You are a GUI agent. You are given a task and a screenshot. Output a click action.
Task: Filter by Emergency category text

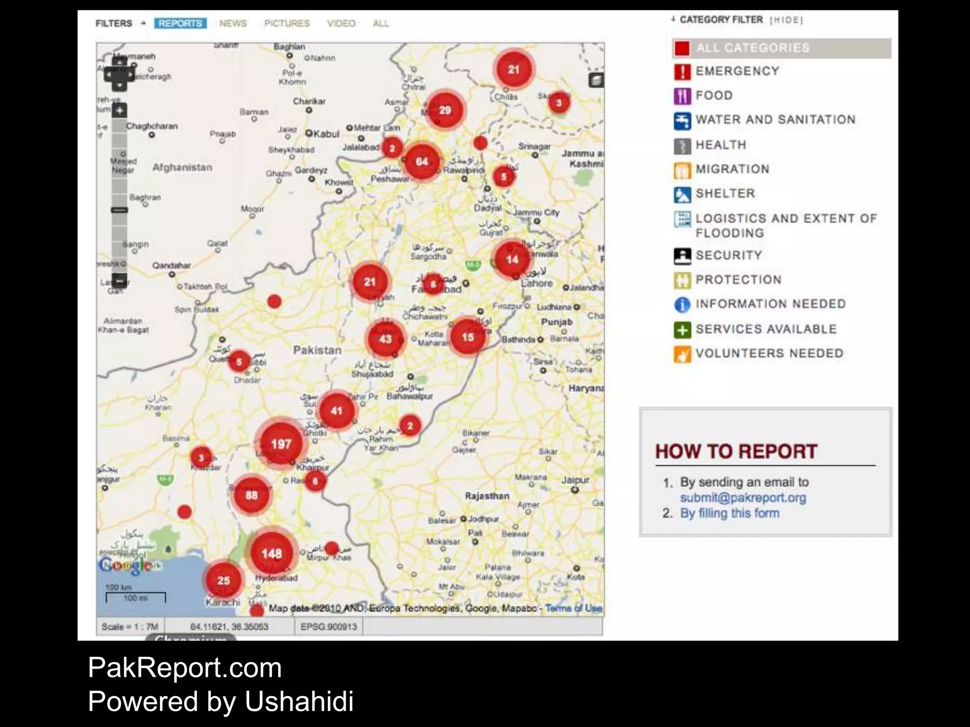pos(737,71)
